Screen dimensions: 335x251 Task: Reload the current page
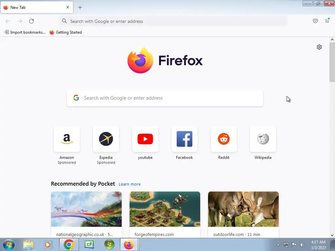(31, 21)
